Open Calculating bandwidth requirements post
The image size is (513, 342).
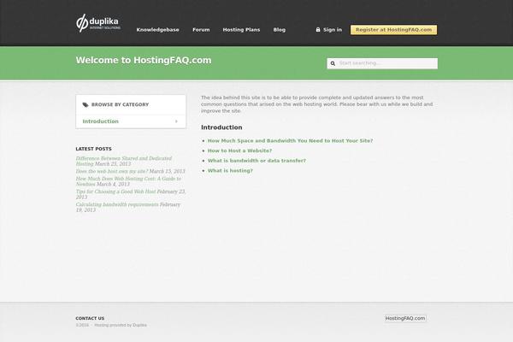117,204
